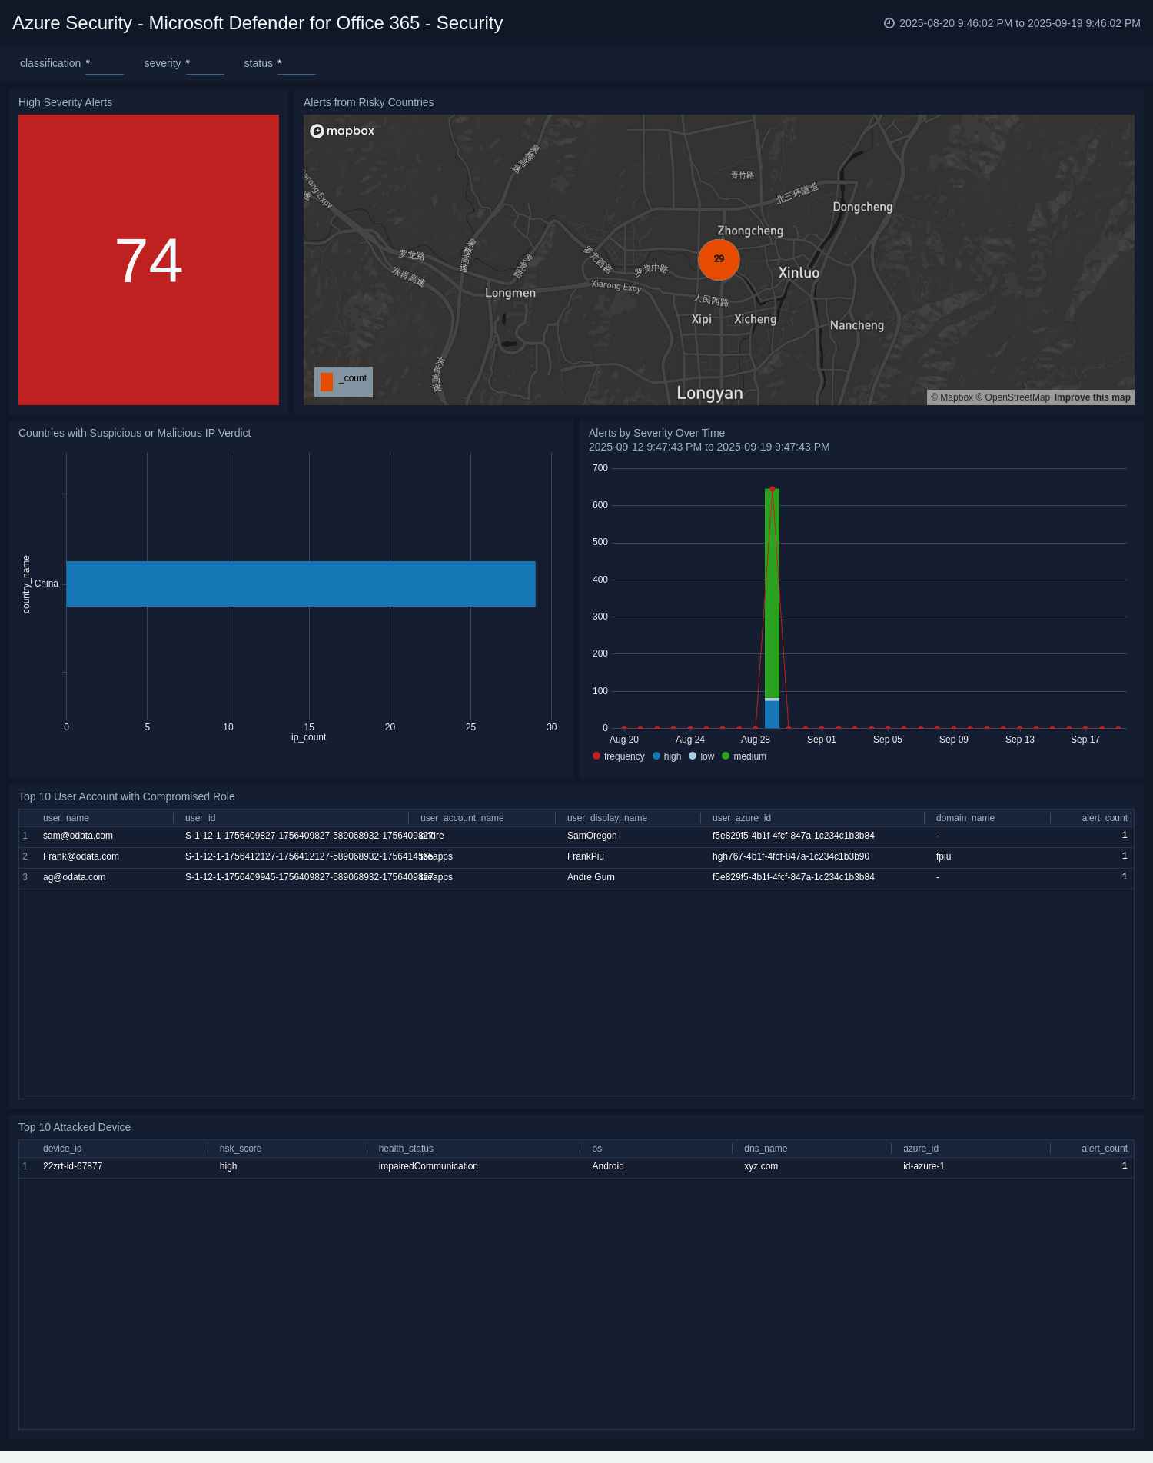Screen dimensions: 1153x1463
Task: Sort by user_id column header
Action: [200, 818]
